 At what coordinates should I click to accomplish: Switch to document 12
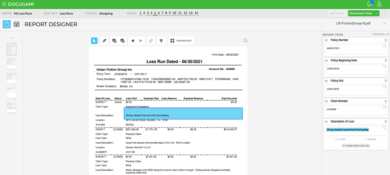[x=185, y=13]
